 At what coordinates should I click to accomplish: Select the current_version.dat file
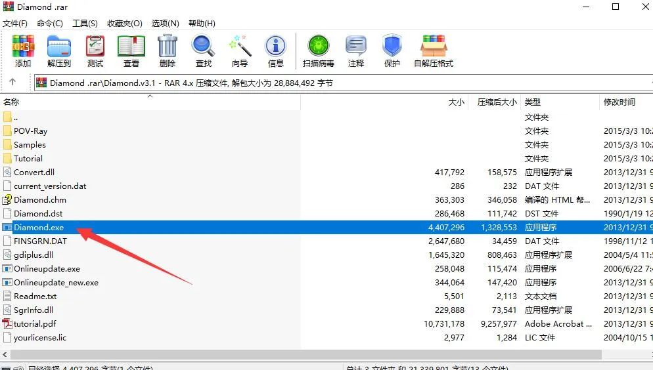click(50, 186)
